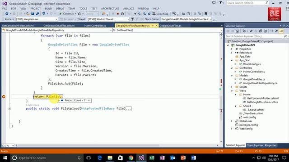Click the Step Out icon
The image size is (289, 162).
[149, 14]
